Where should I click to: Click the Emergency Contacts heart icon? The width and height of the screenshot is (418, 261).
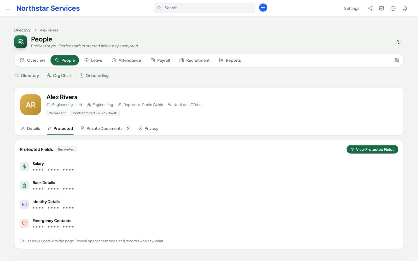point(24,223)
